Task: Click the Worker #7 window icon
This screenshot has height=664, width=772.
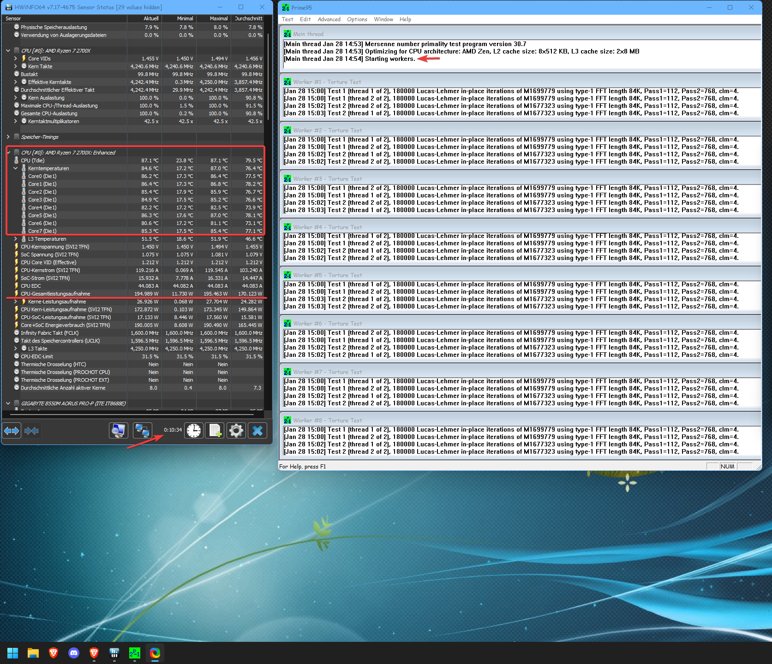Action: [287, 372]
